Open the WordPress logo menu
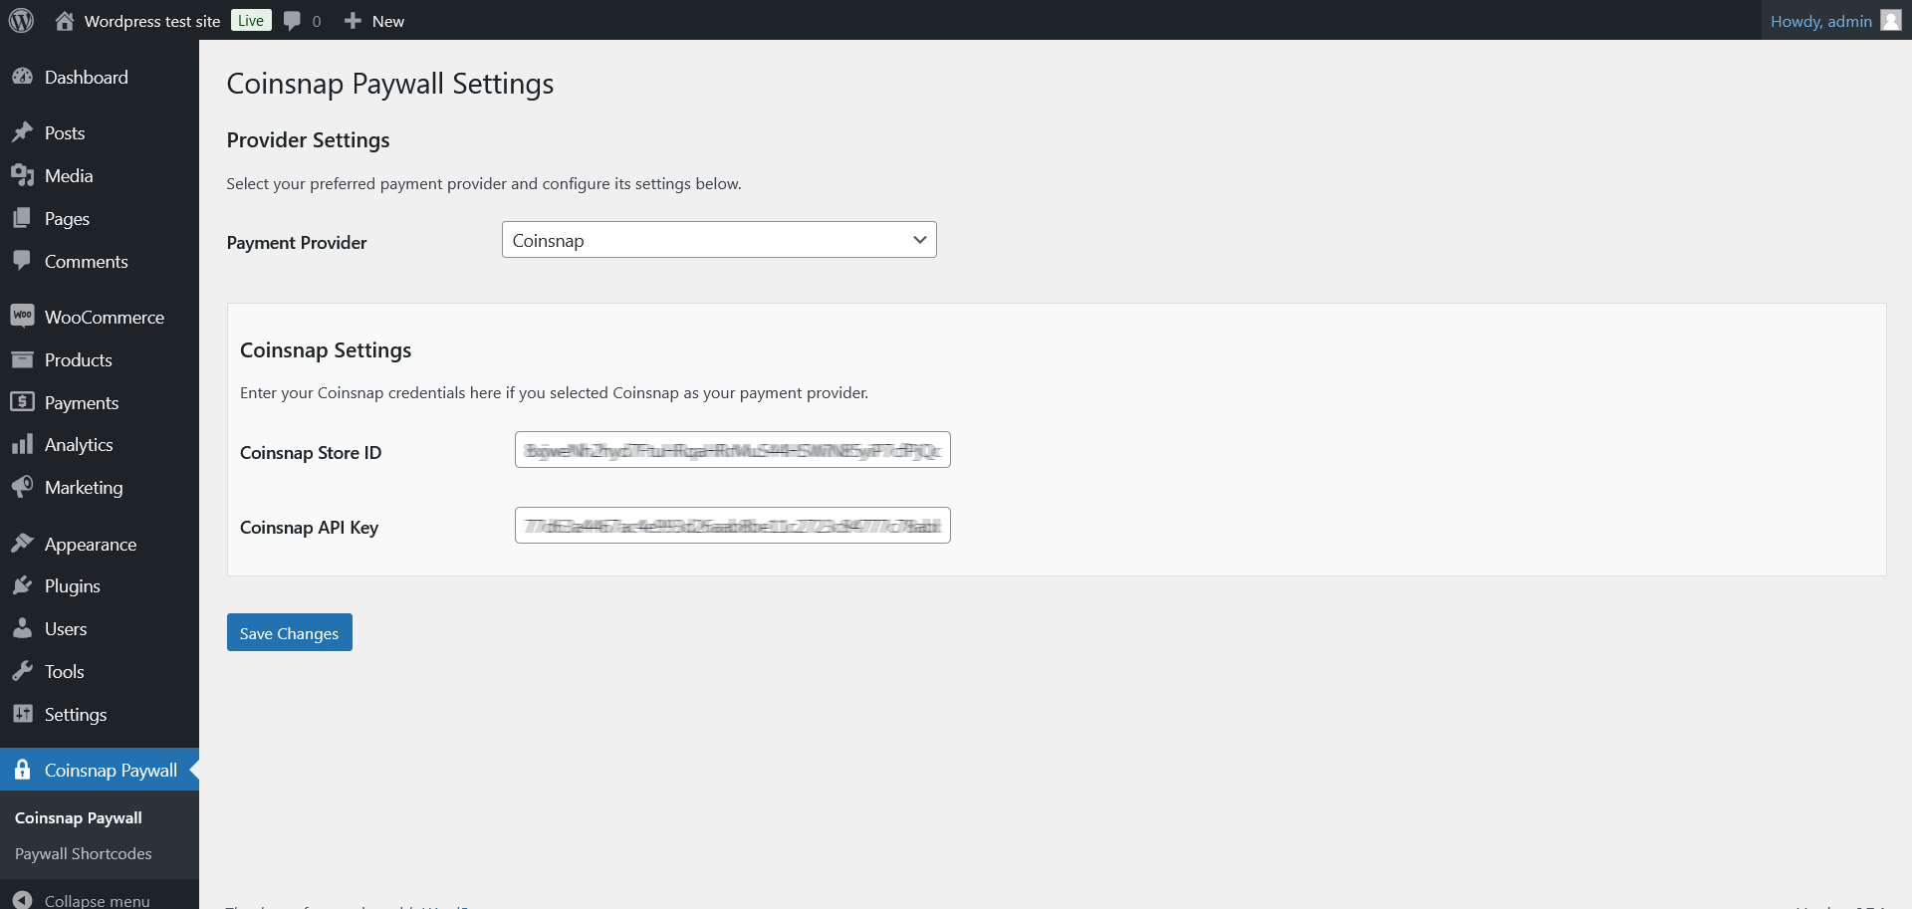Viewport: 1912px width, 909px height. 21,20
